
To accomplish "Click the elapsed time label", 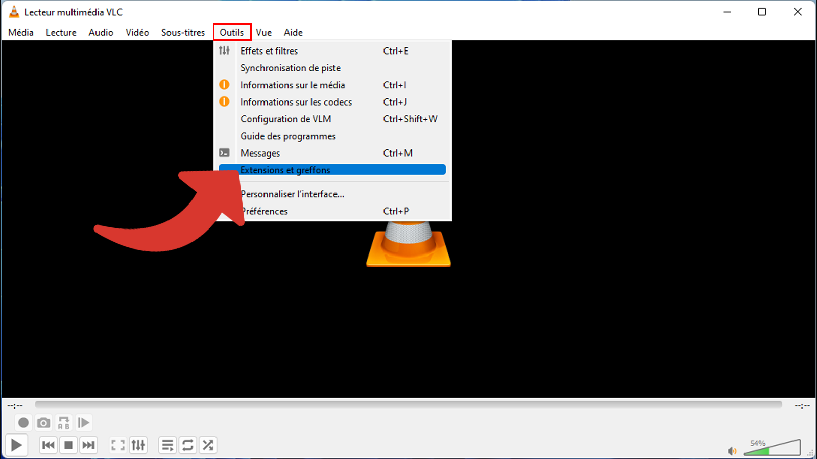I will click(x=15, y=406).
